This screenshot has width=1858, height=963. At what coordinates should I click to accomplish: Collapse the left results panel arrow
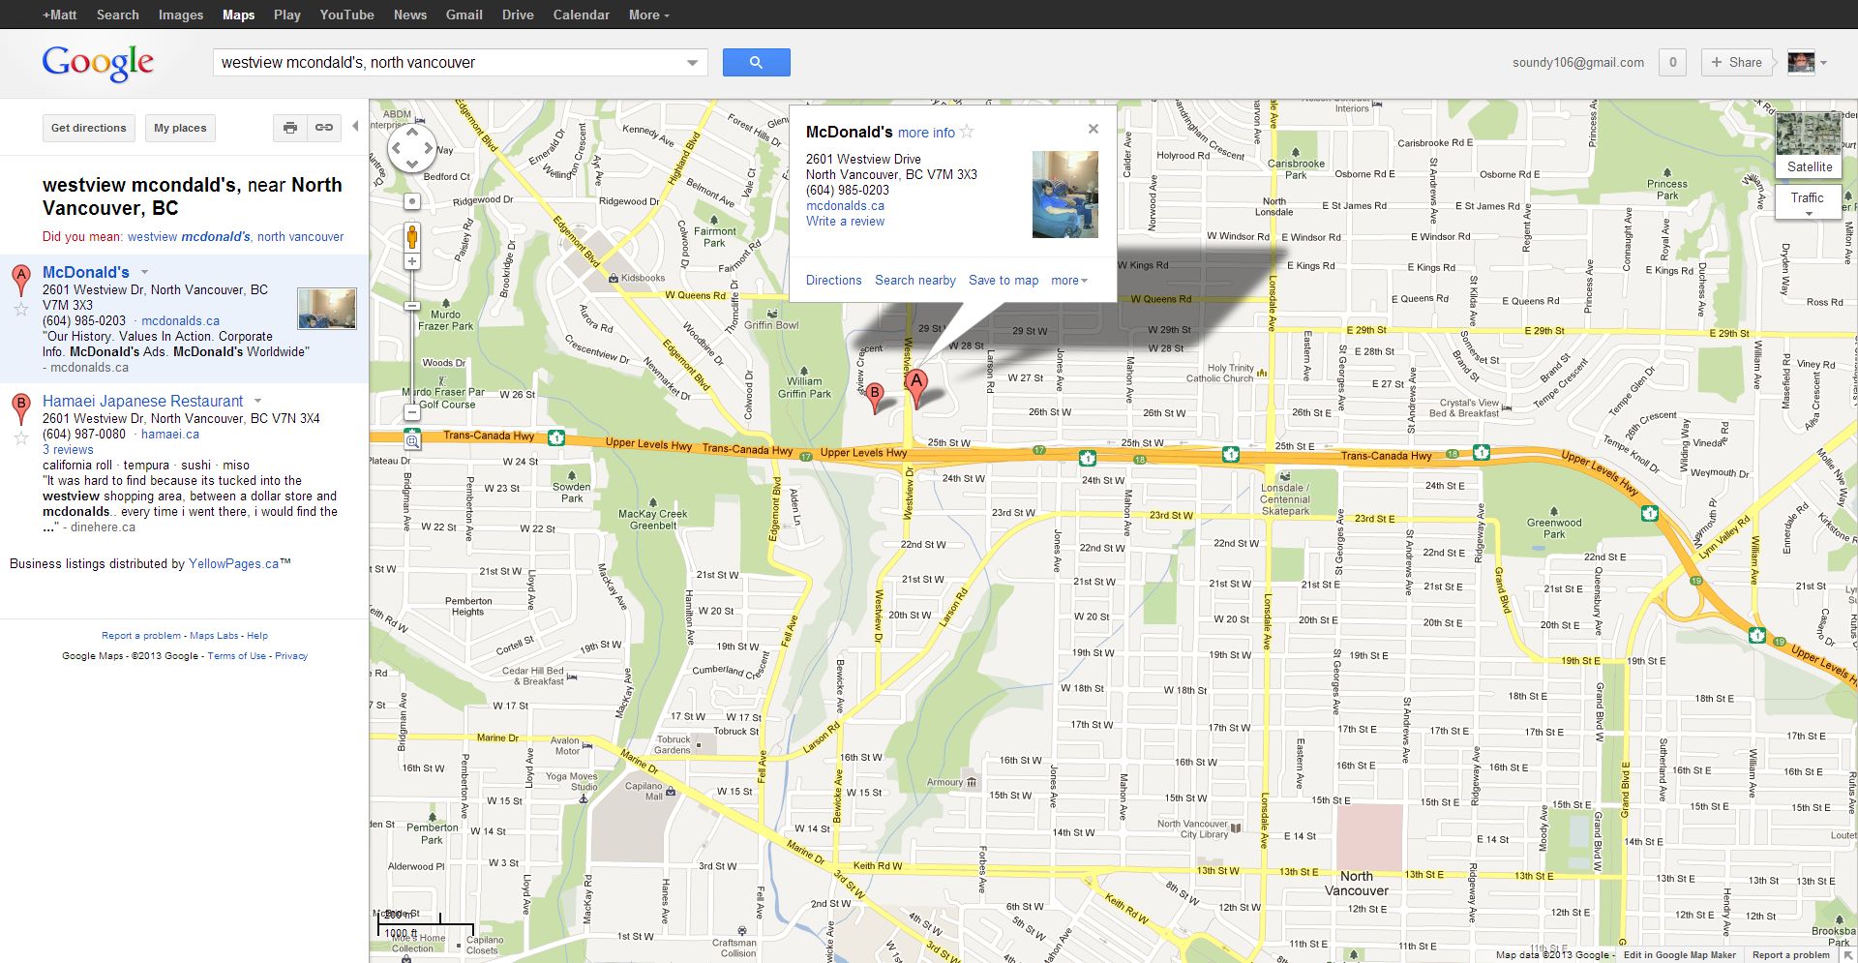pyautogui.click(x=355, y=127)
